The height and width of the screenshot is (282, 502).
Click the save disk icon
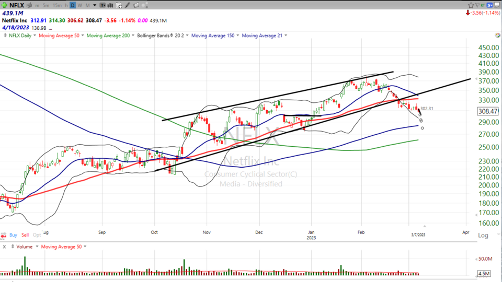(497, 5)
